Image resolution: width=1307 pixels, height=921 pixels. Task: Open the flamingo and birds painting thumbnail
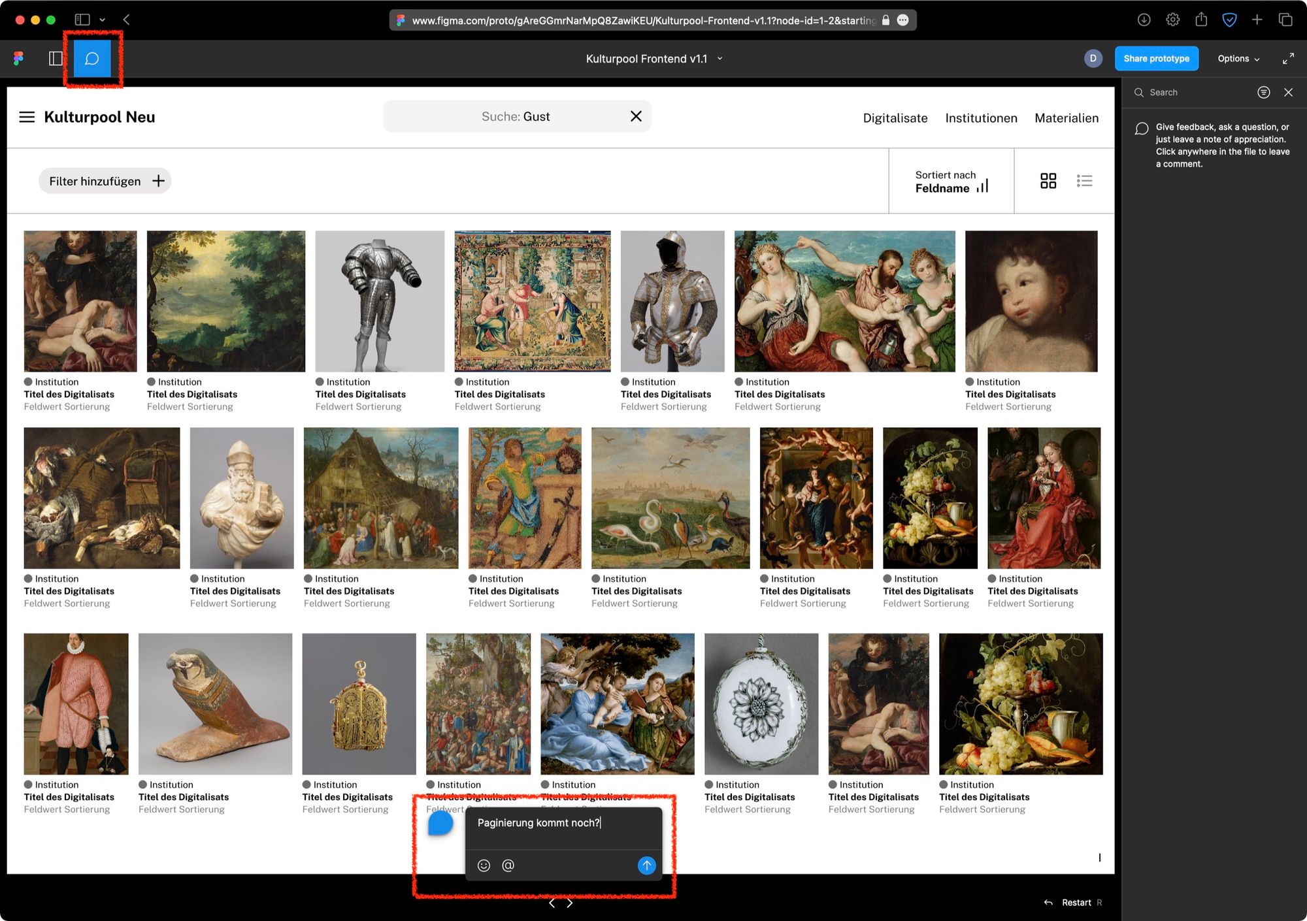670,498
